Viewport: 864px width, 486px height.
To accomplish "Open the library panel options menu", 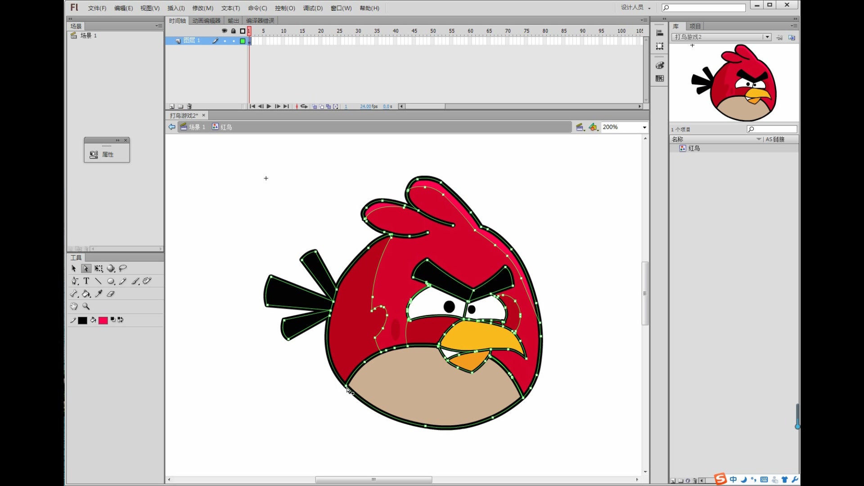I will [794, 26].
